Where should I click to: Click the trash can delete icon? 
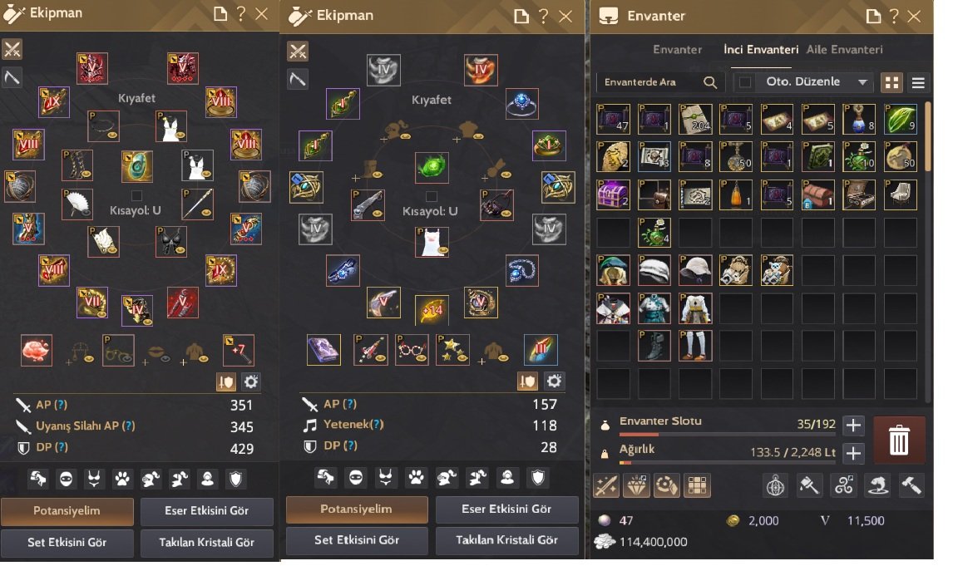point(899,440)
